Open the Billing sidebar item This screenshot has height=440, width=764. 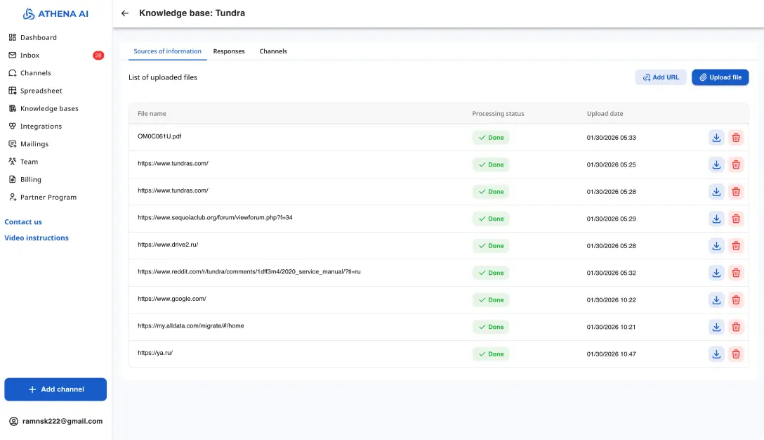click(x=31, y=180)
